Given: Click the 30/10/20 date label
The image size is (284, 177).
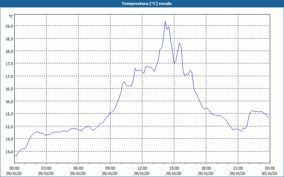Looking at the screenshot, I should point(269,173).
